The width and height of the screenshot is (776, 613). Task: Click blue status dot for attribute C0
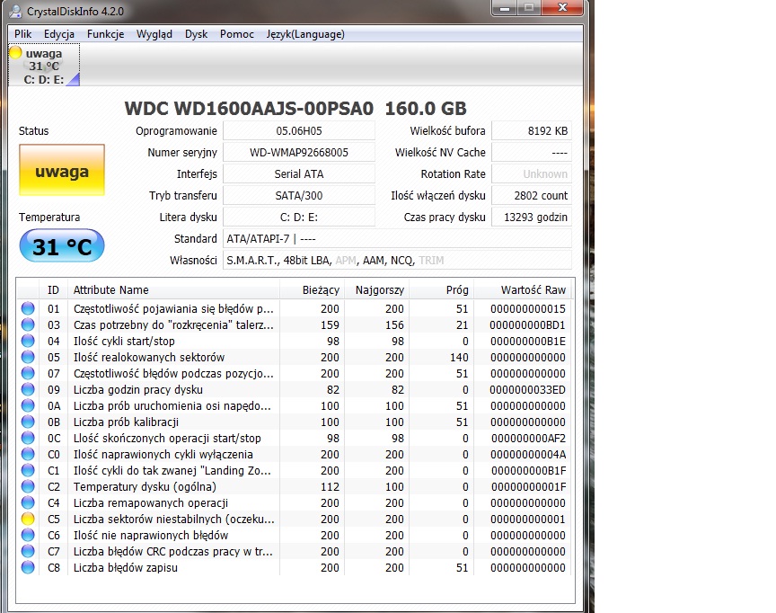click(x=28, y=454)
